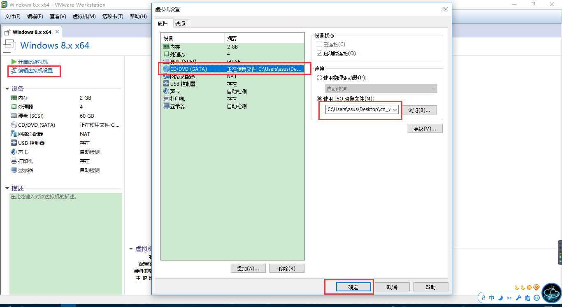
Task: Confirm with the 确定 button
Action: tap(353, 287)
